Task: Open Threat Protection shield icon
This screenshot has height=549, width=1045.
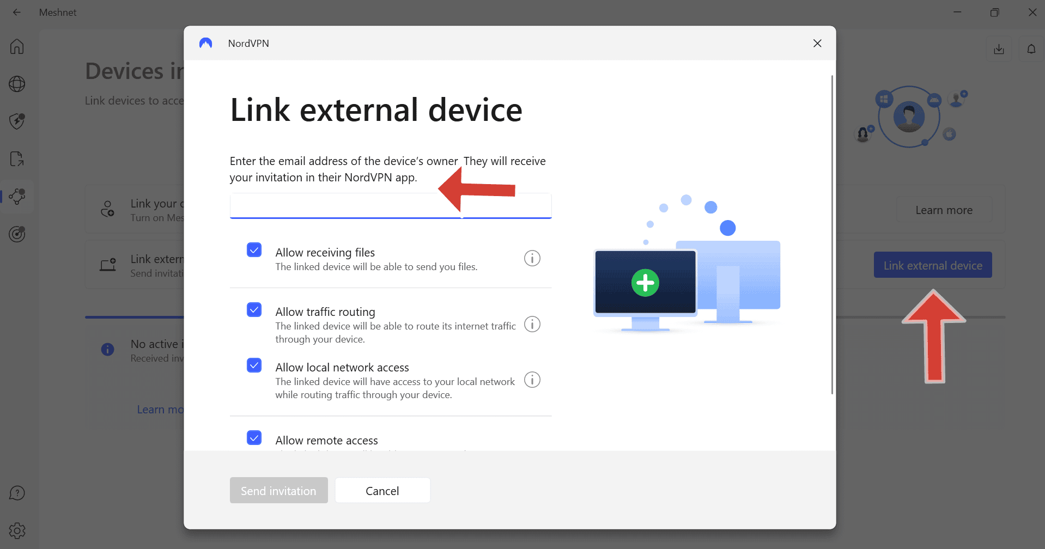Action: tap(17, 121)
